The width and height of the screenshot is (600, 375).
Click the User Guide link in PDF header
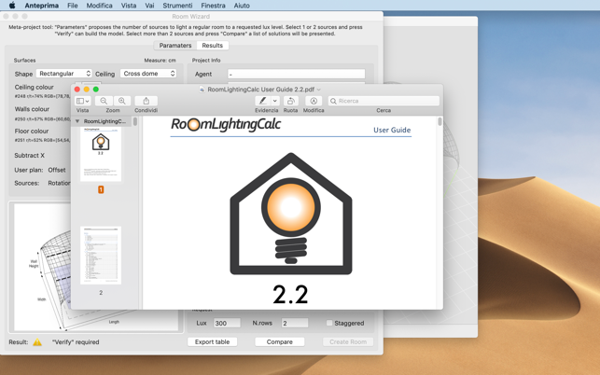(x=392, y=130)
